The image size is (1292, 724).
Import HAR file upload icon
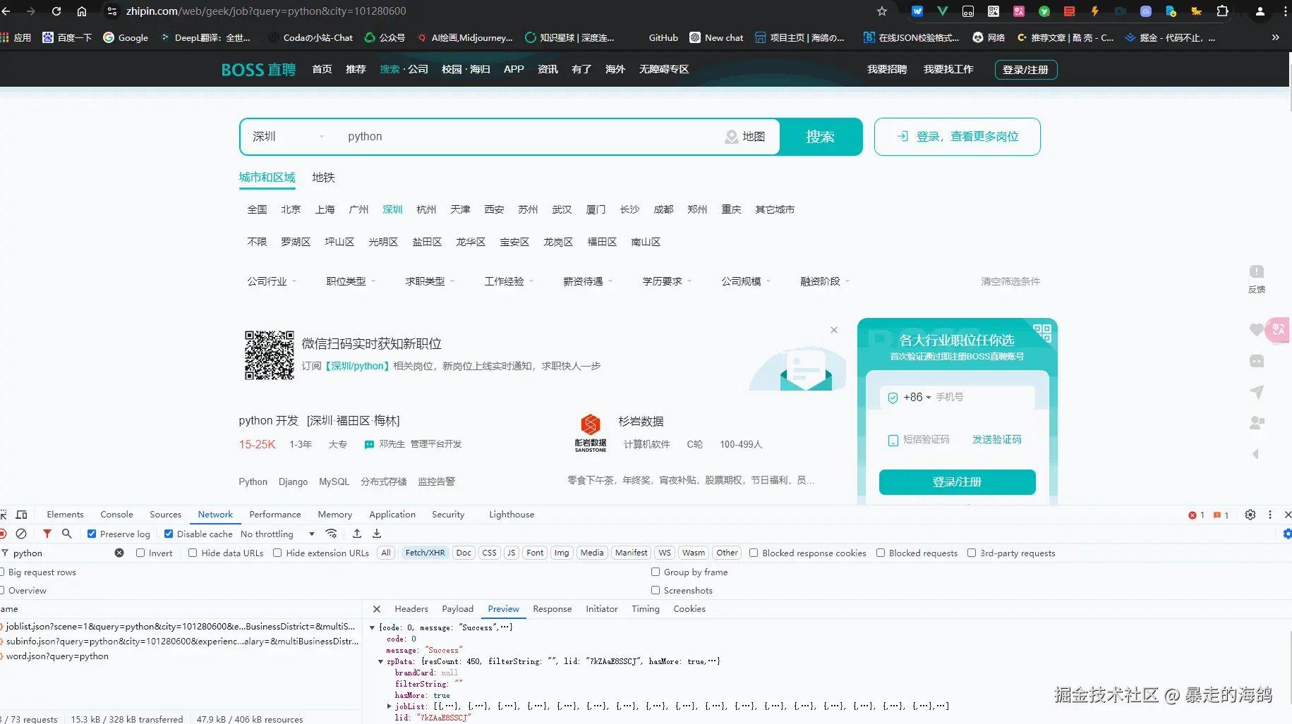point(357,534)
